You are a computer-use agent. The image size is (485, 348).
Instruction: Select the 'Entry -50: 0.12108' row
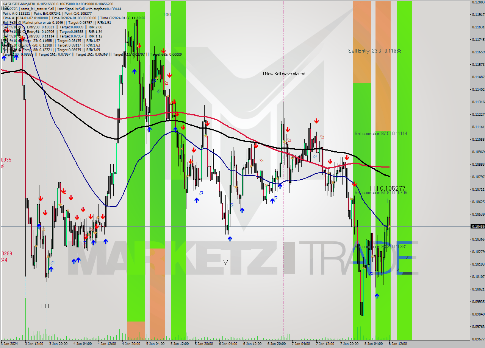click(x=51, y=45)
